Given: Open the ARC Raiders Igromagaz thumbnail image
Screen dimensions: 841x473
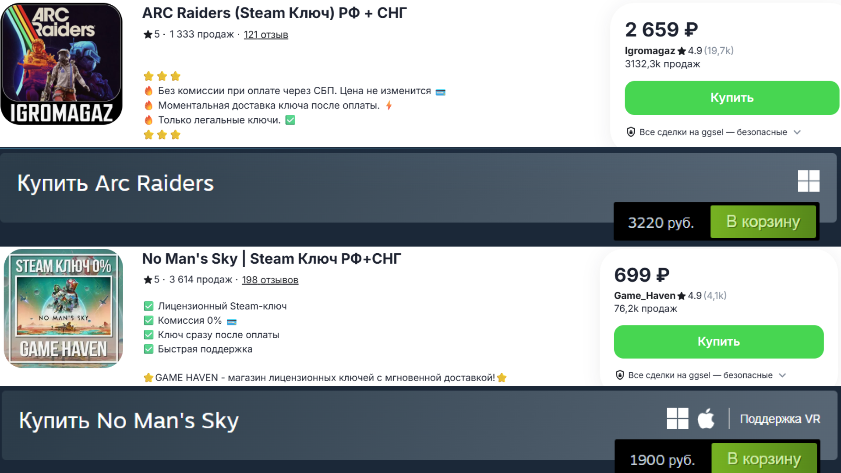Looking at the screenshot, I should (x=61, y=64).
